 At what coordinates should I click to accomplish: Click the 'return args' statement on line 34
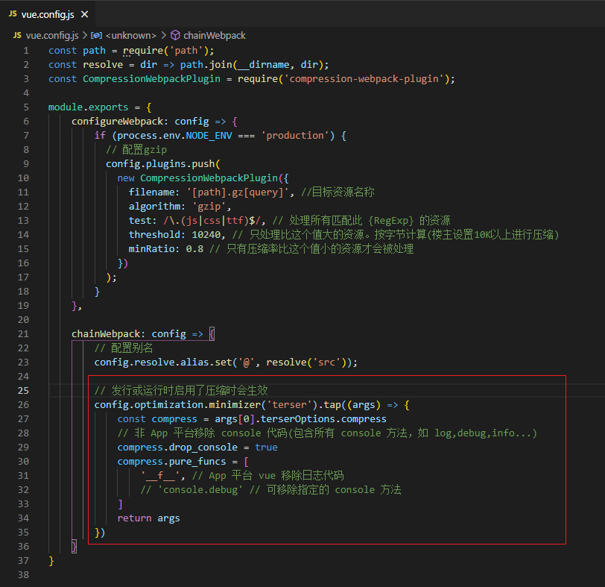tap(148, 518)
